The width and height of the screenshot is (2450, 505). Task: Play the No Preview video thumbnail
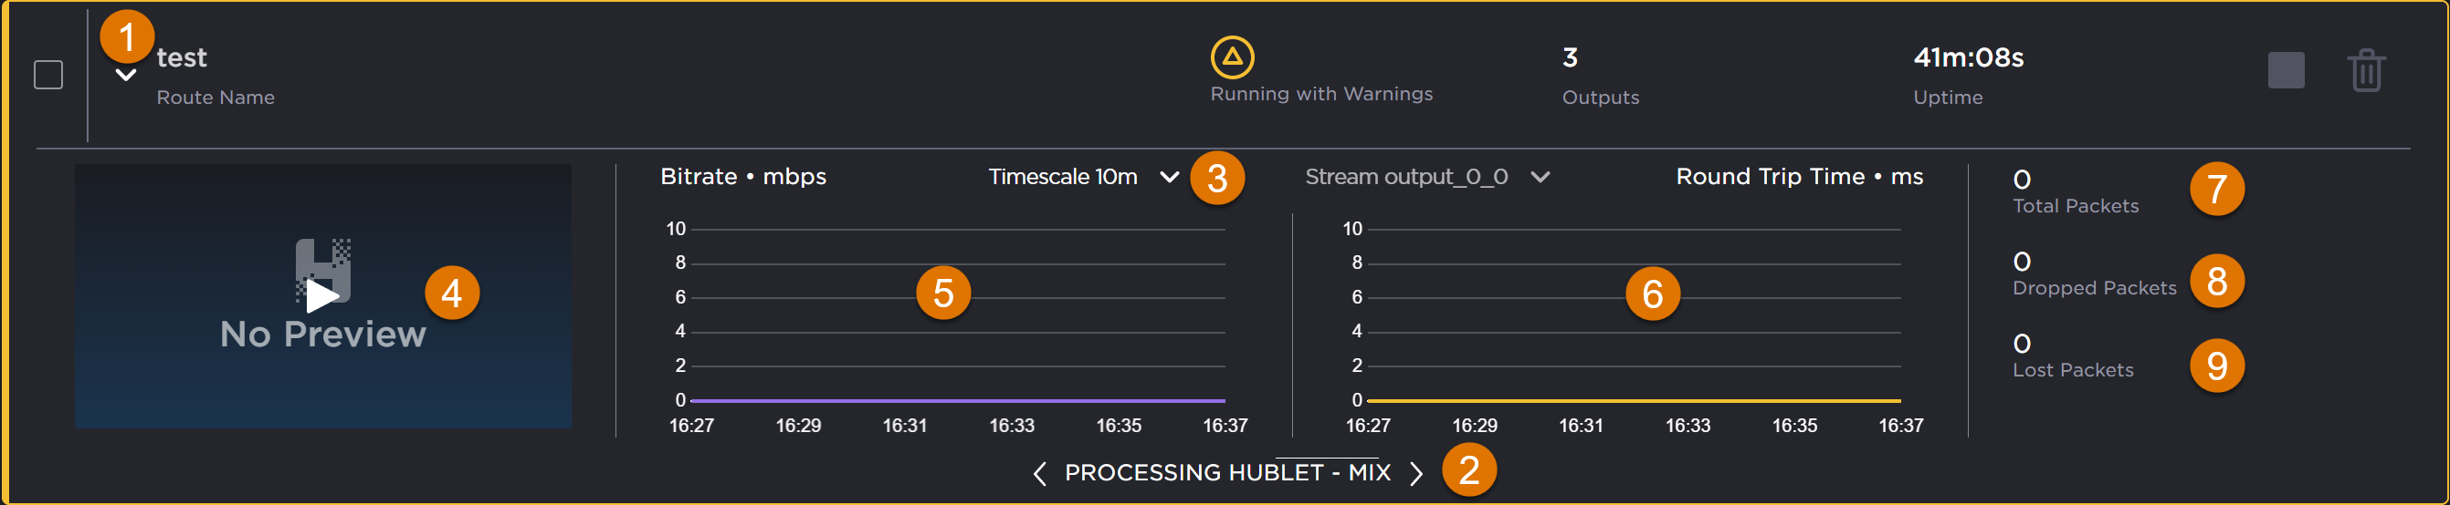[322, 295]
